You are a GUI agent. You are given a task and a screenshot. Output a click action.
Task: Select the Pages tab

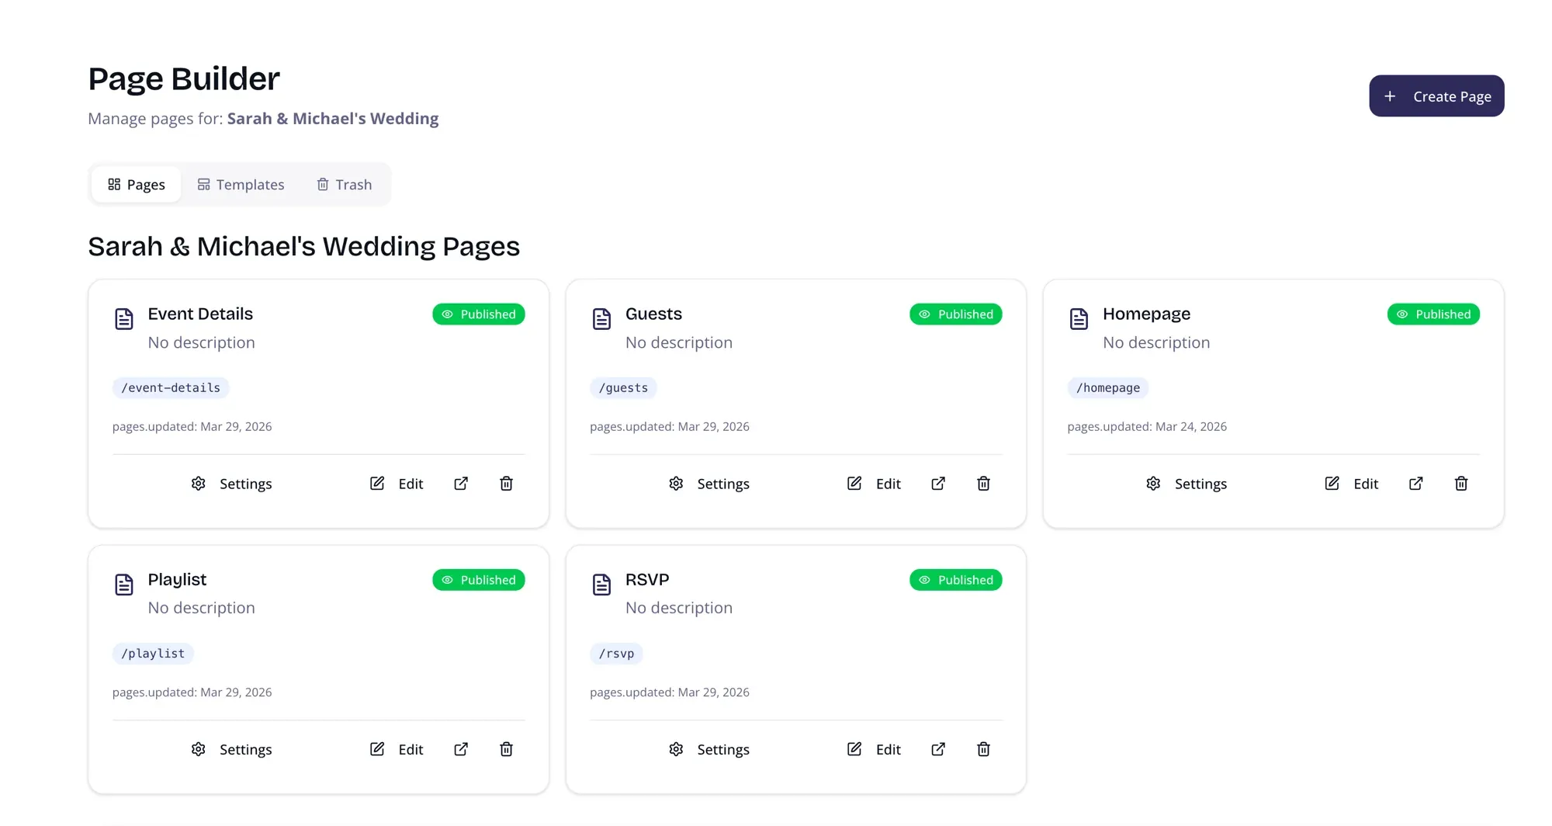click(x=136, y=184)
